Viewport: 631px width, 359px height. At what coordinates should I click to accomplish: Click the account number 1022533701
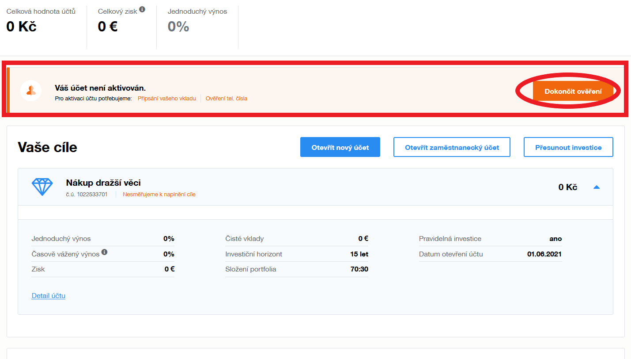tap(87, 194)
